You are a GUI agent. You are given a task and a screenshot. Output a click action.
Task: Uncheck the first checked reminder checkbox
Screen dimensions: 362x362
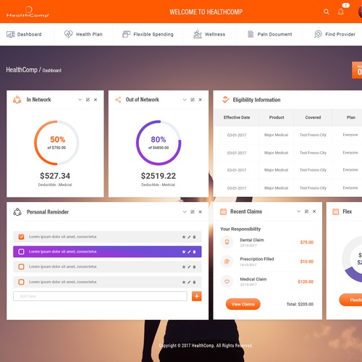click(x=21, y=237)
